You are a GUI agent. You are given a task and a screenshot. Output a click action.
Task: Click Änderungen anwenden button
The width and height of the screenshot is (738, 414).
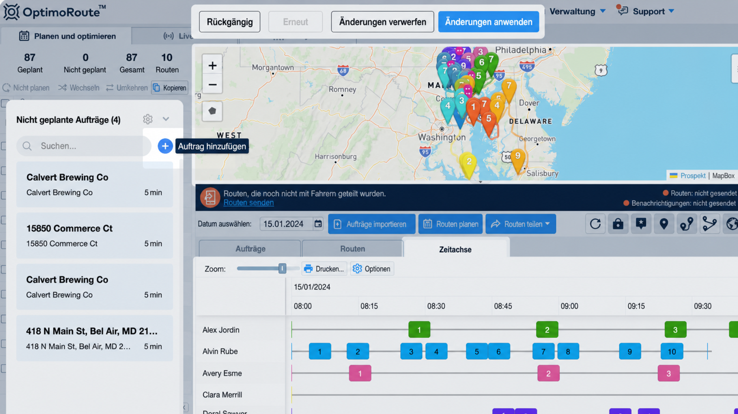pyautogui.click(x=488, y=22)
